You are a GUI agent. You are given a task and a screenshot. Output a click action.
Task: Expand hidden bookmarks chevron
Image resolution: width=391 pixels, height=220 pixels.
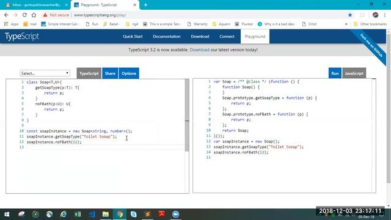coord(346,24)
